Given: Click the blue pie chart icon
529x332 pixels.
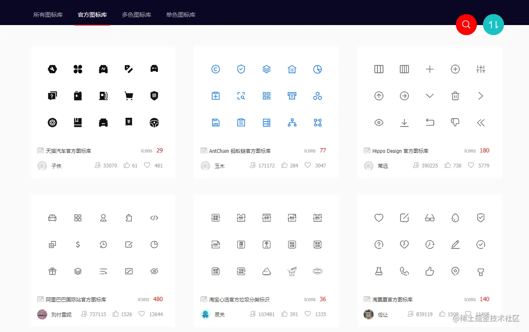Looking at the screenshot, I should [x=317, y=69].
